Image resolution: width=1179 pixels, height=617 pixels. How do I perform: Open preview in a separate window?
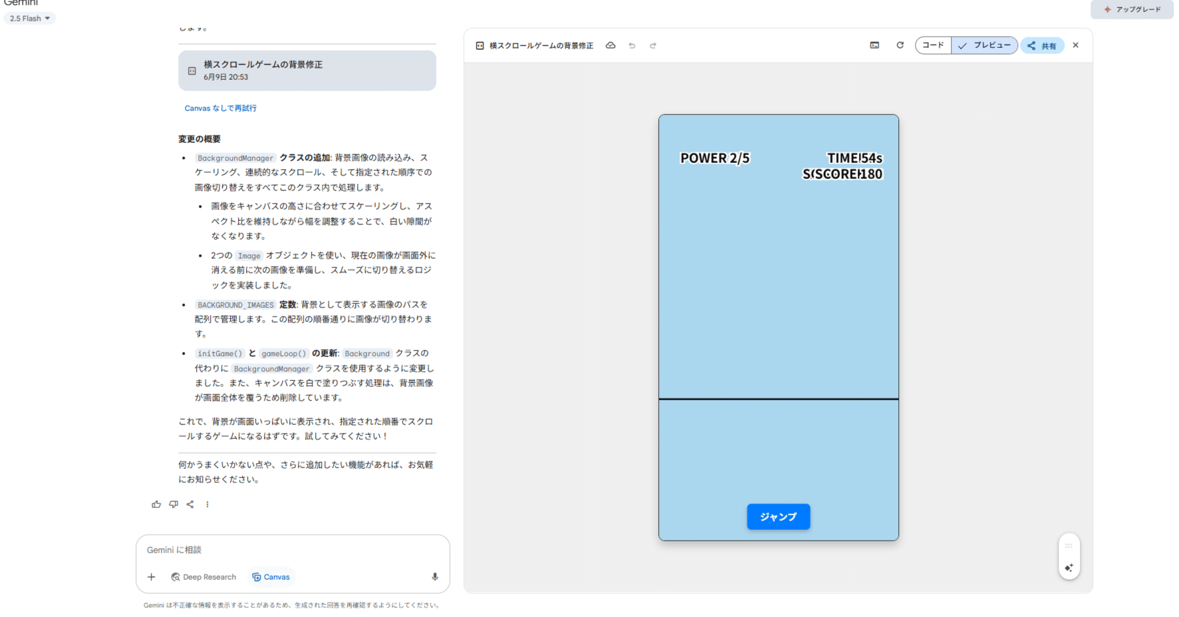[874, 45]
